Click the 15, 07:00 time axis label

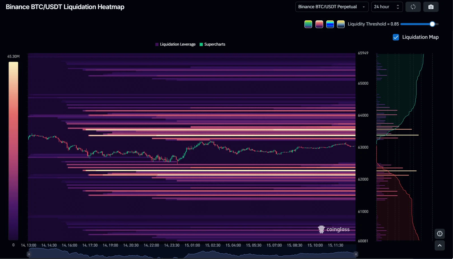click(x=274, y=245)
